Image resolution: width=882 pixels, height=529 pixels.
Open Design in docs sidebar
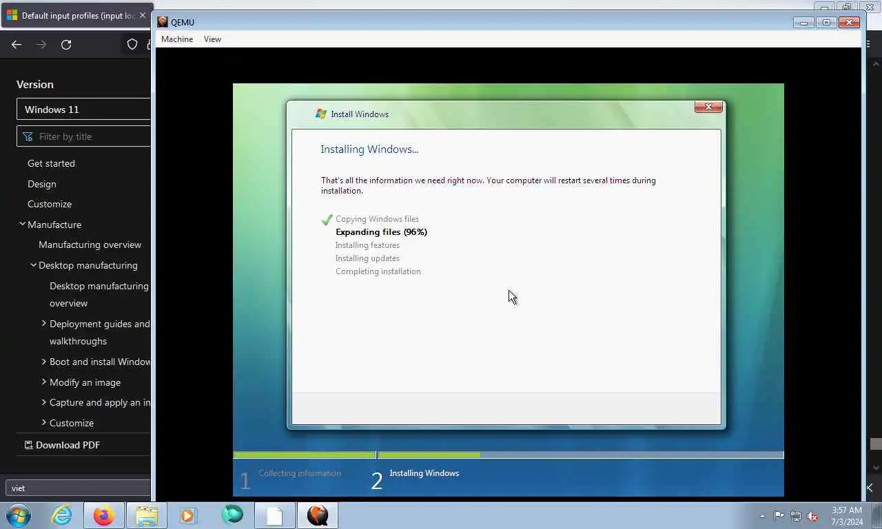click(x=42, y=184)
